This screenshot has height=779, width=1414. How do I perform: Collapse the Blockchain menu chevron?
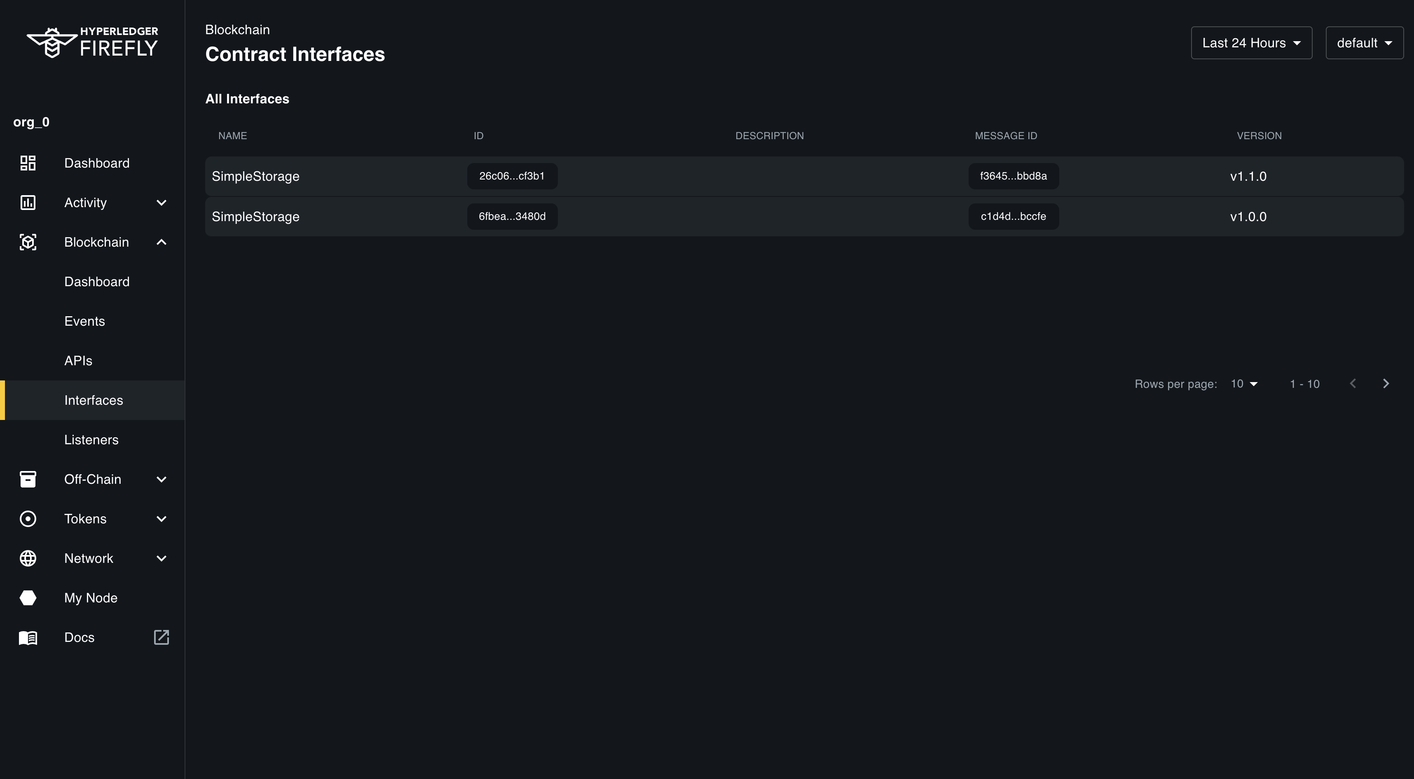click(162, 242)
